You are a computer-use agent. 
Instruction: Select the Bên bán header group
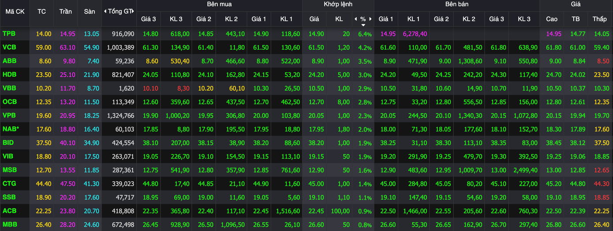click(456, 4)
